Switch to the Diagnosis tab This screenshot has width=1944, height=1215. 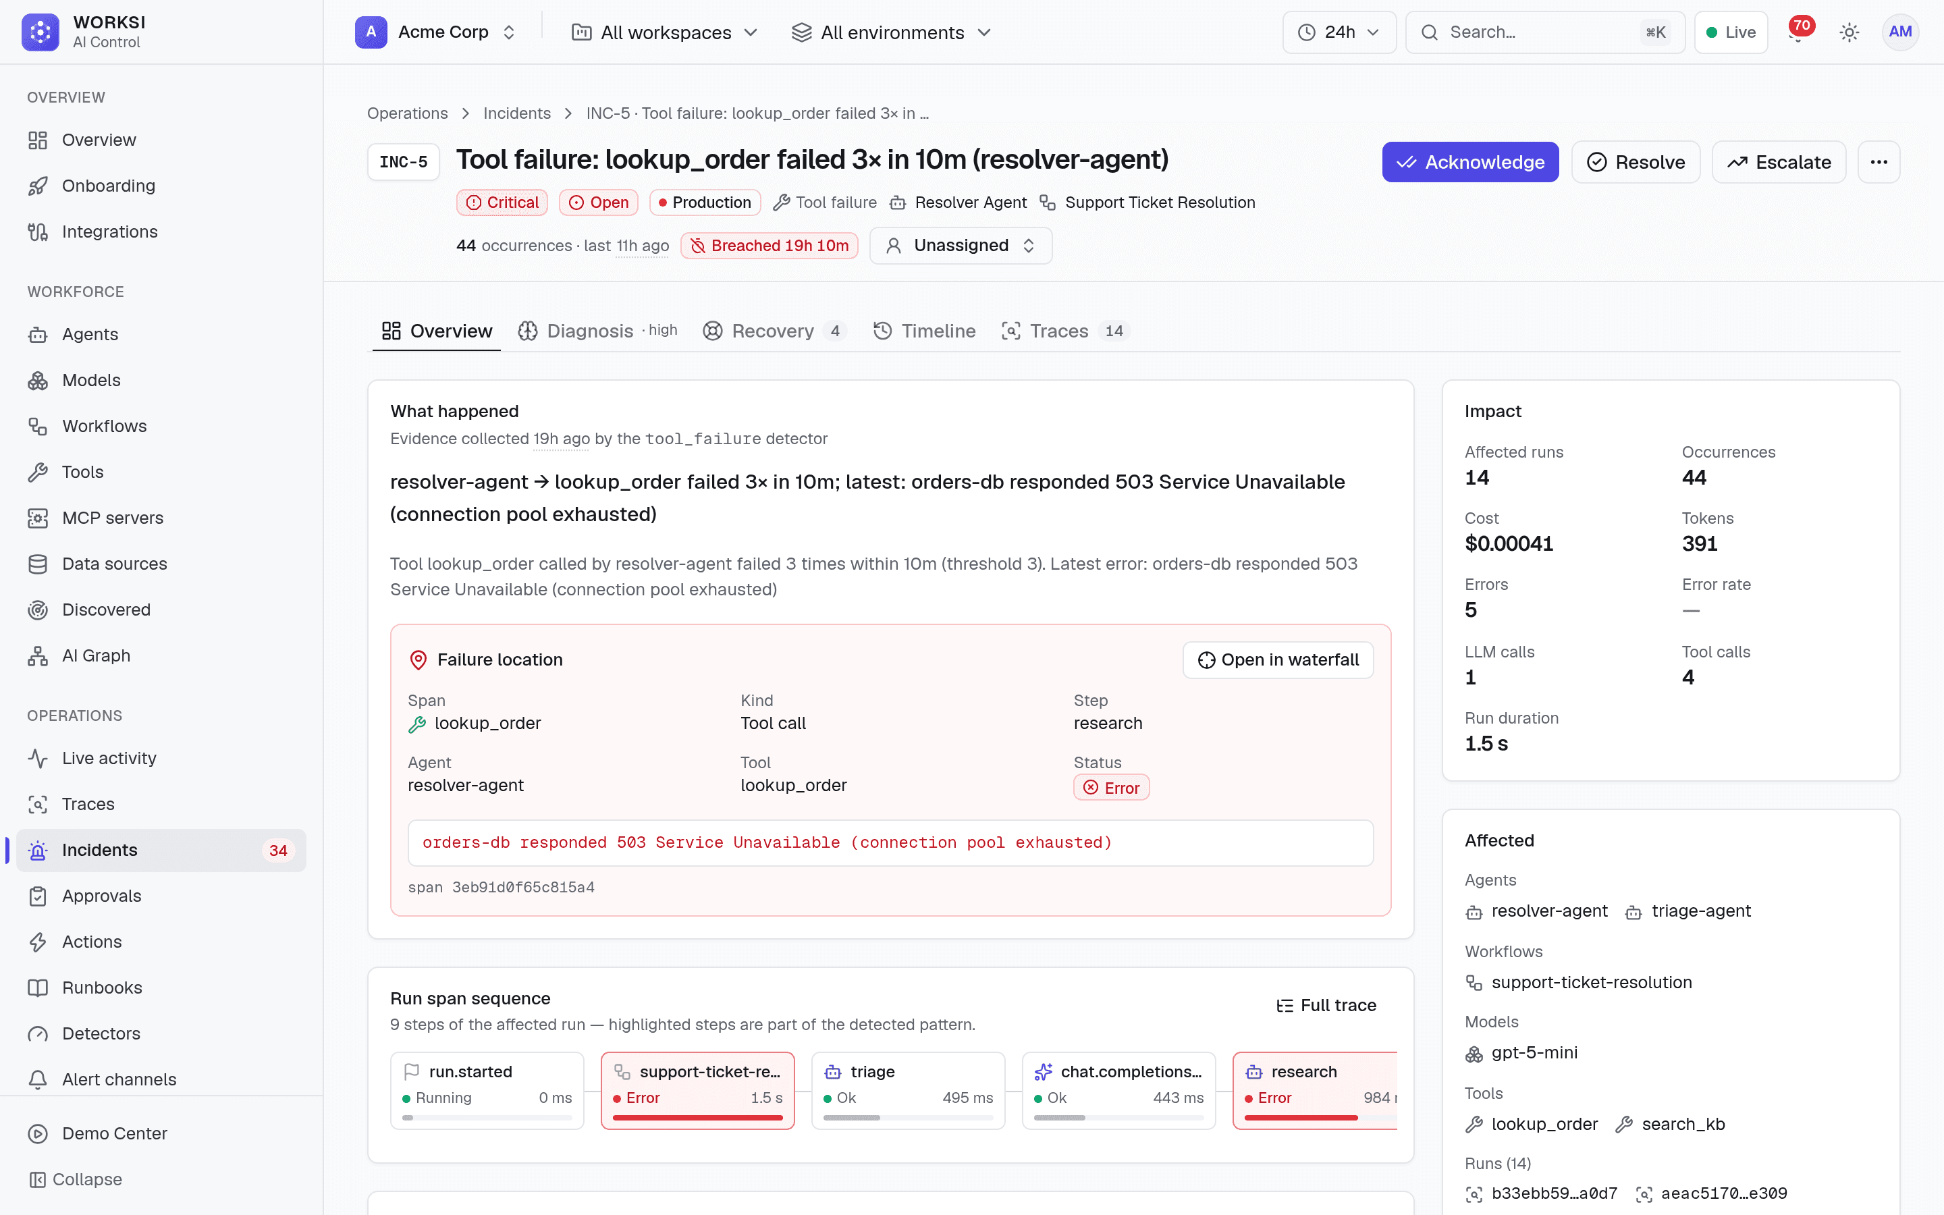pyautogui.click(x=597, y=331)
